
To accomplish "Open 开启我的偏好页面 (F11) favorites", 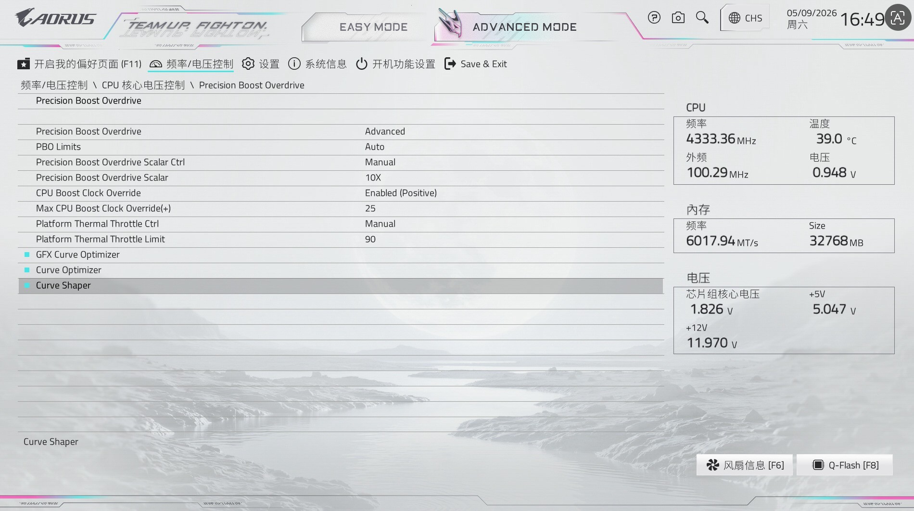I will (79, 64).
